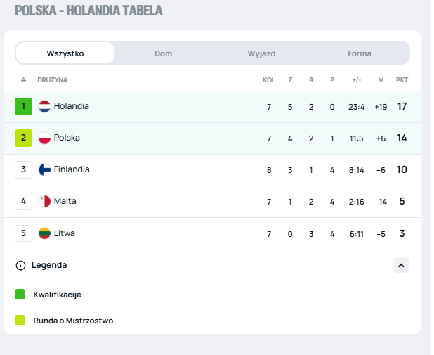The width and height of the screenshot is (434, 355).
Task: Click the green position 1 badge
Action: (23, 106)
